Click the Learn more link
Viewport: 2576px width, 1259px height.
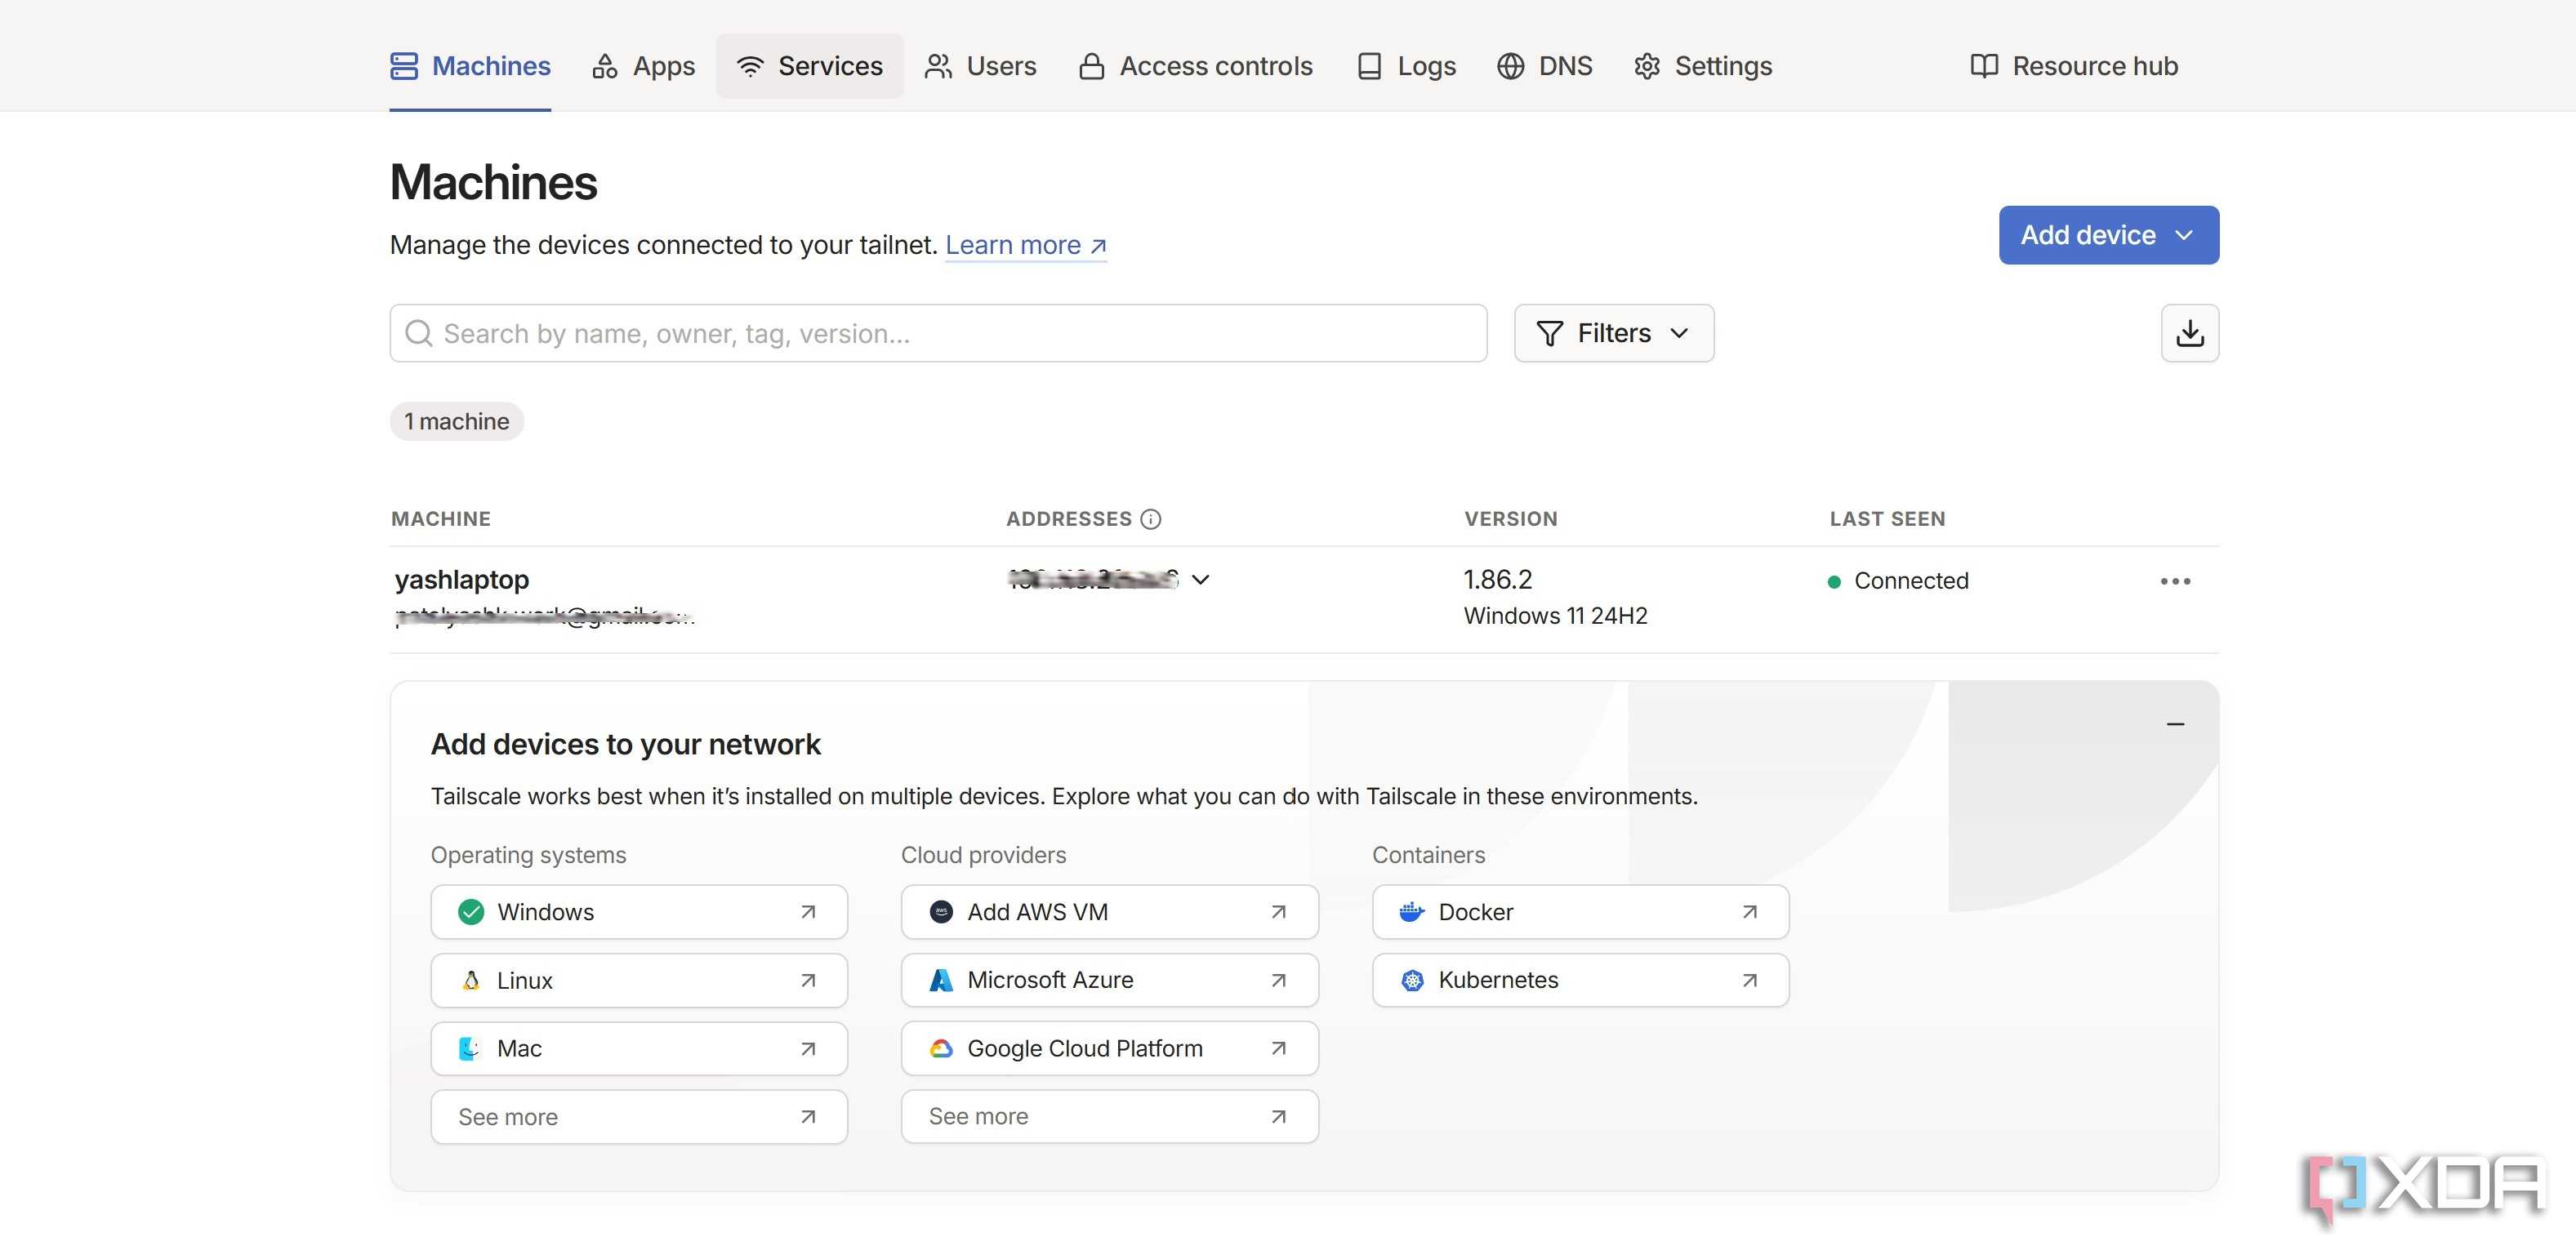1026,245
